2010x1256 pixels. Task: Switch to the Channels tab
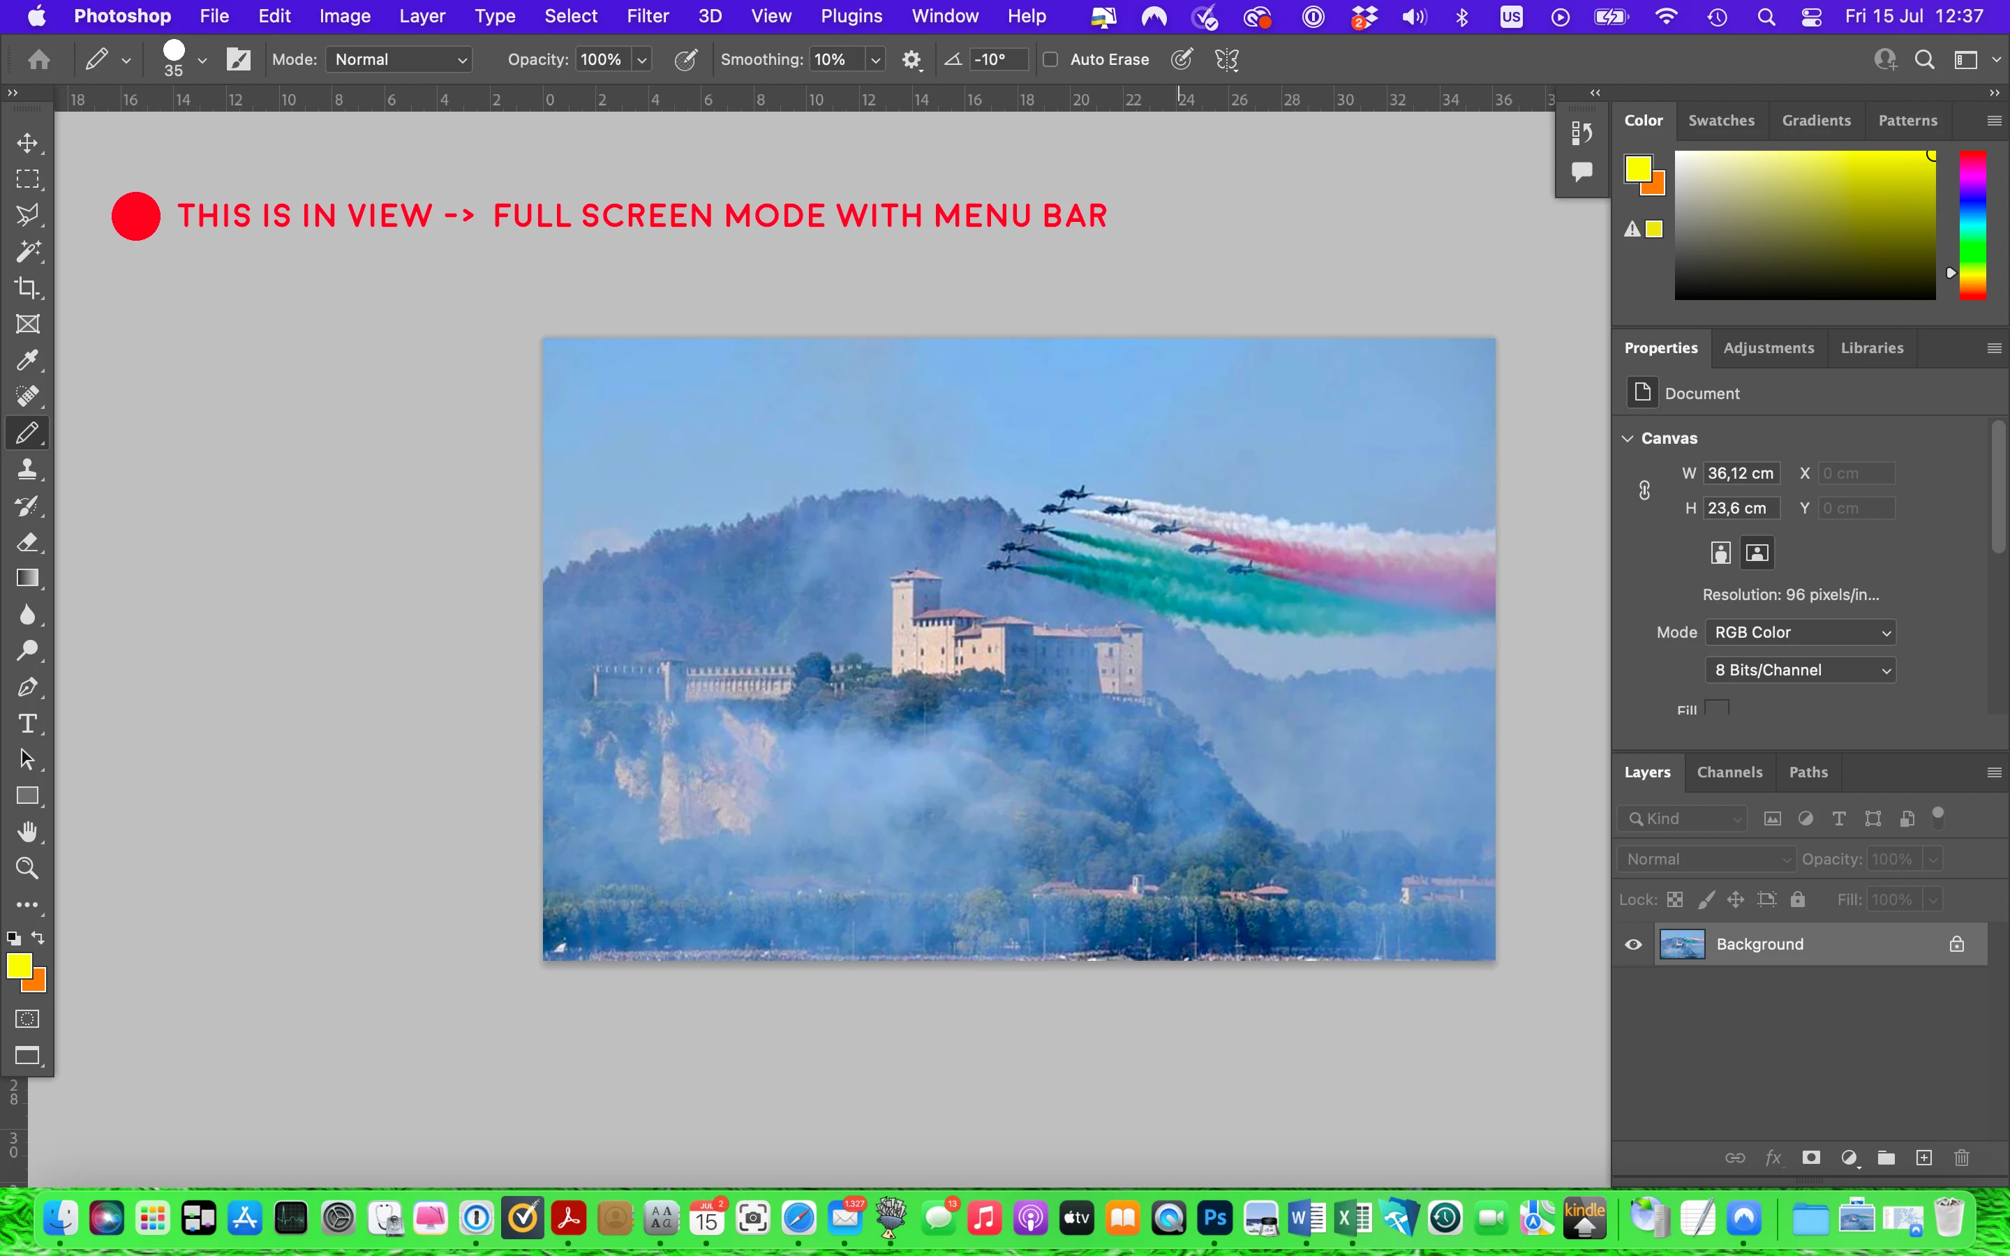(1729, 772)
